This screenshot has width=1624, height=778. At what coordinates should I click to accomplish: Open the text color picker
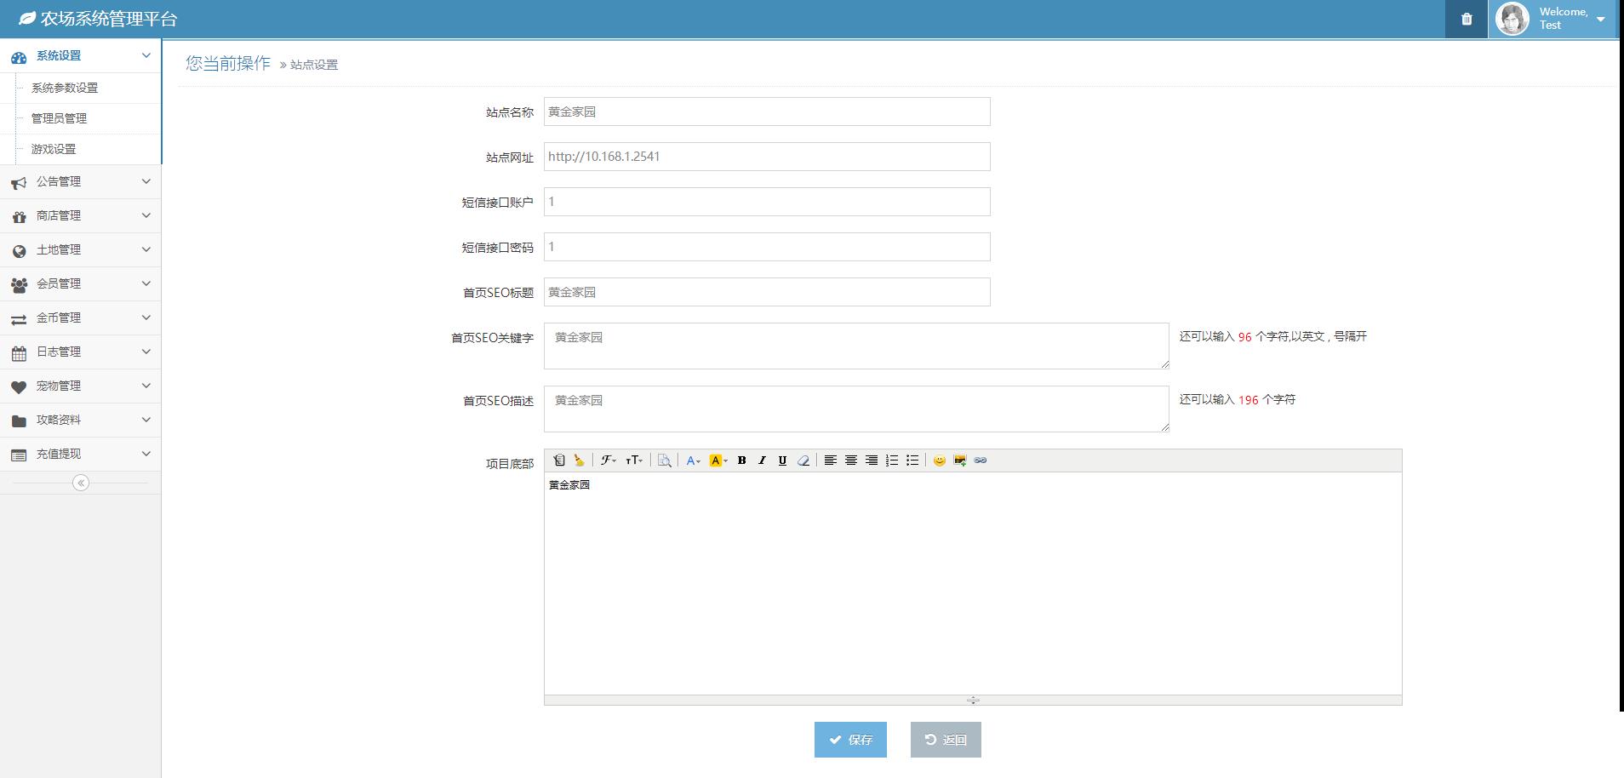click(693, 461)
